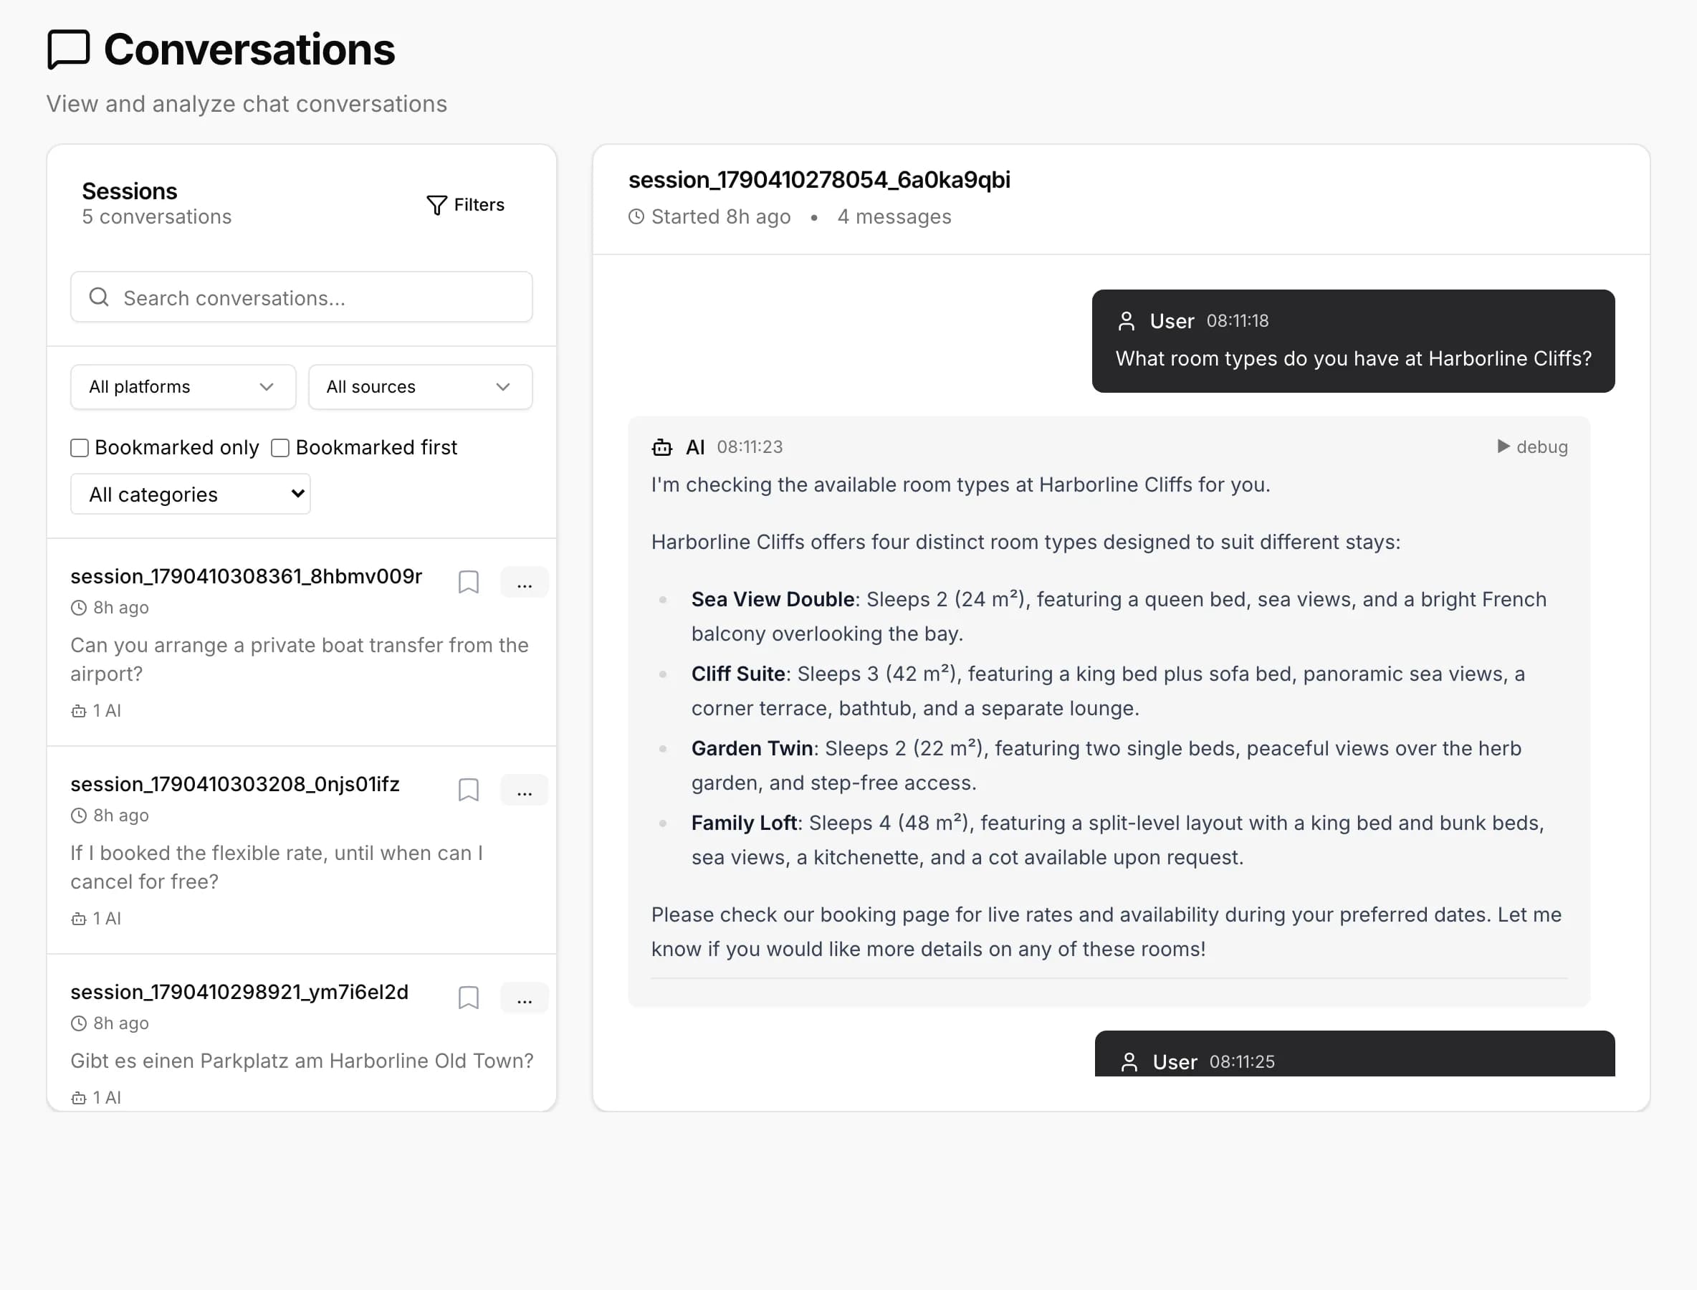Click the flexible rate cancellation preview
Viewport: 1697px width, 1290px height.
click(x=277, y=868)
